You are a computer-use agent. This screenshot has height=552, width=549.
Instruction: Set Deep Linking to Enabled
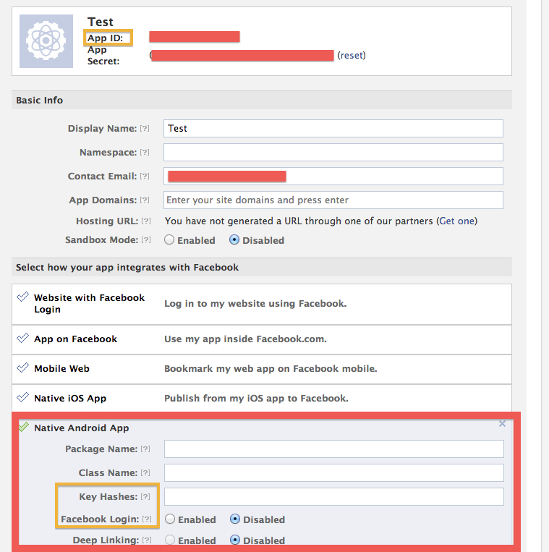point(170,540)
